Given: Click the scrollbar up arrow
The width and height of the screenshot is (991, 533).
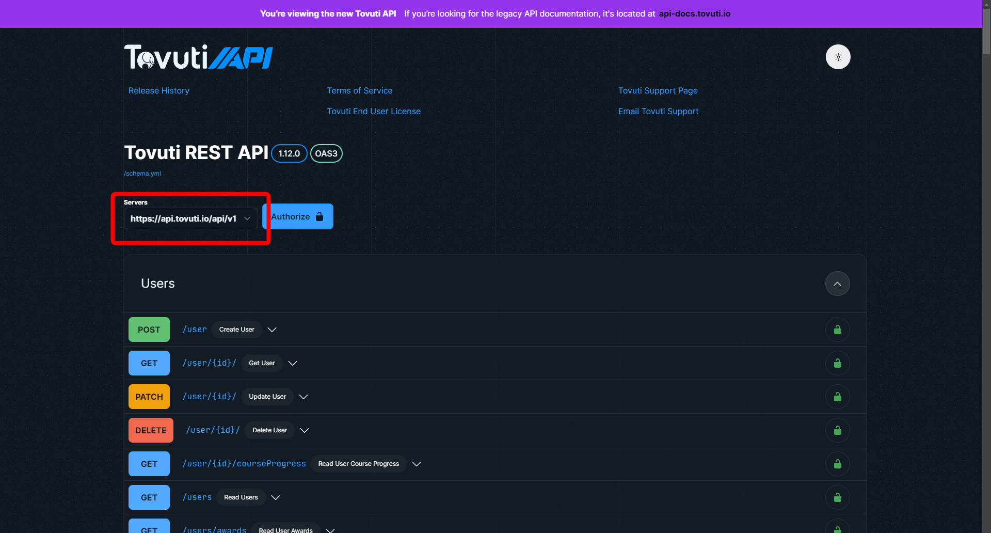Looking at the screenshot, I should pos(987,4).
